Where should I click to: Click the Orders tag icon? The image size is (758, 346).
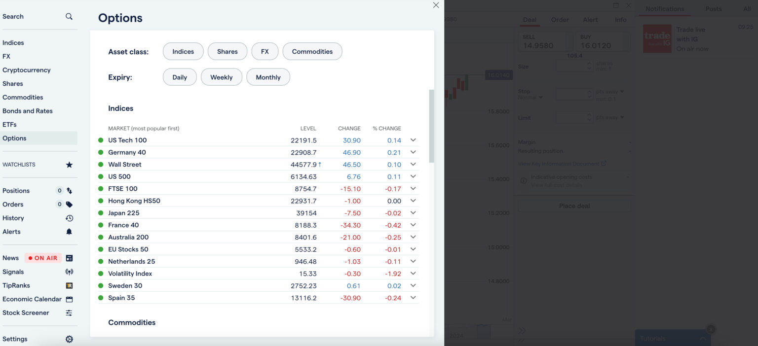click(69, 205)
